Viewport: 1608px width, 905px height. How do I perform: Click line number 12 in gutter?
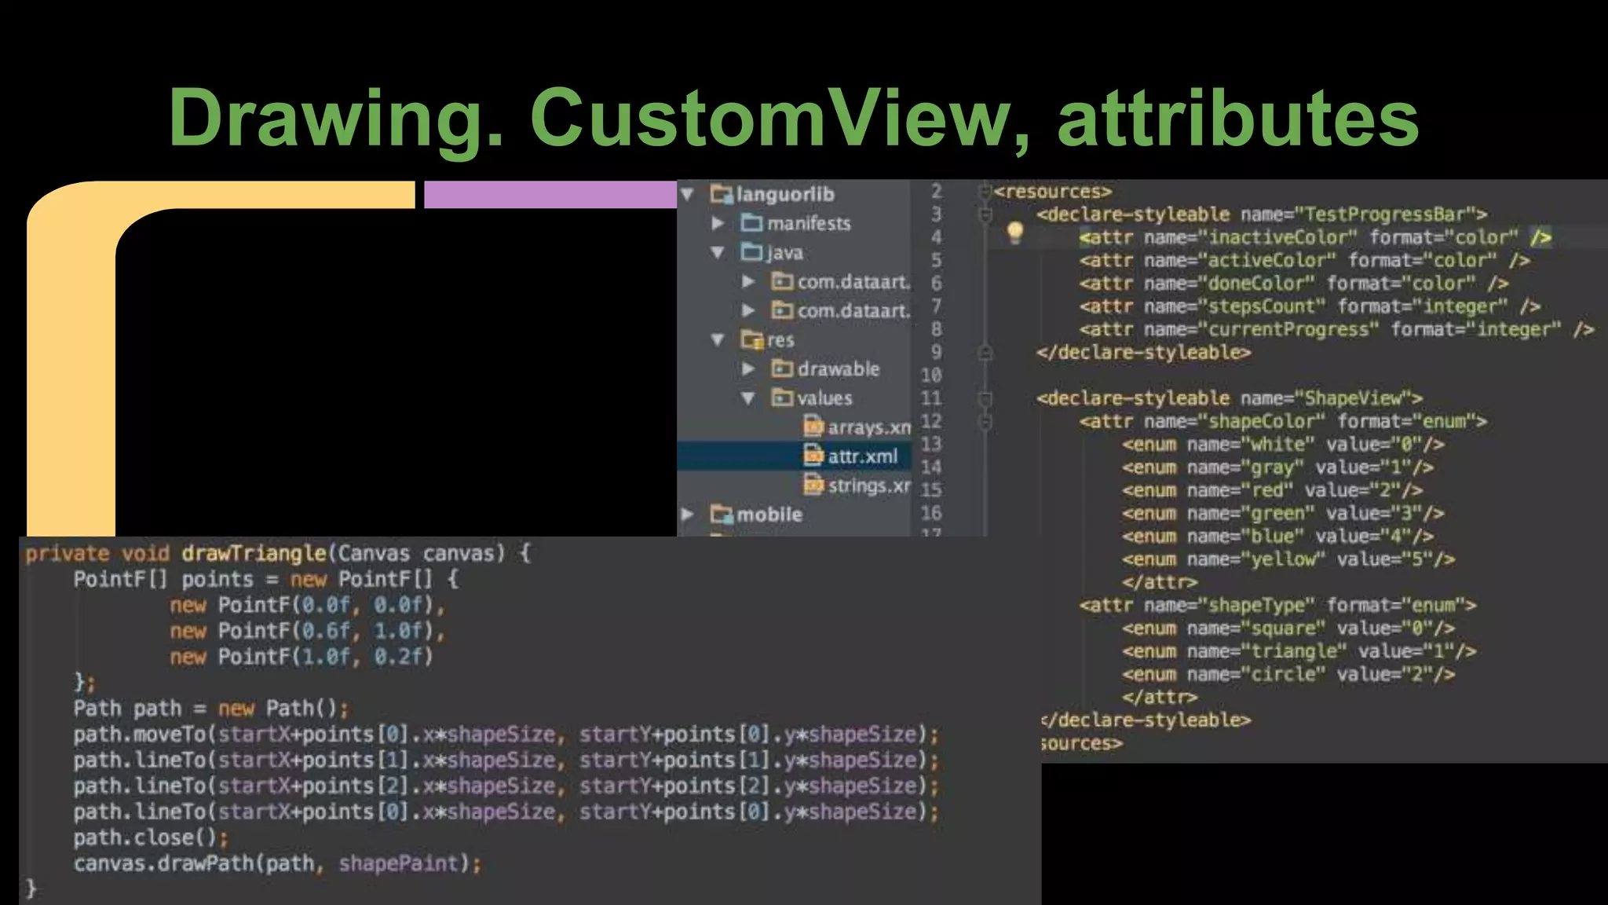[931, 421]
